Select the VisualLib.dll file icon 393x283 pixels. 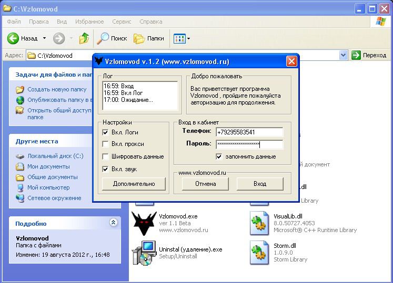(259, 223)
